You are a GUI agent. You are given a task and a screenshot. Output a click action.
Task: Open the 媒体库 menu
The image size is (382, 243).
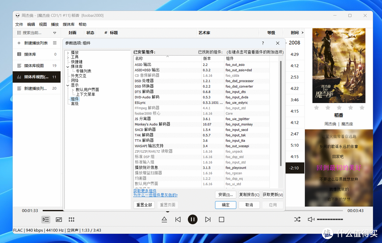(69, 24)
